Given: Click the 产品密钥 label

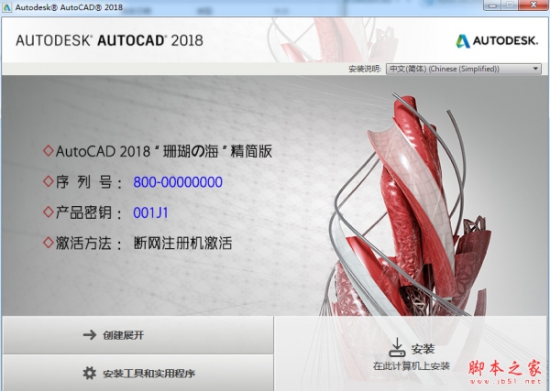Looking at the screenshot, I should pos(89,212).
